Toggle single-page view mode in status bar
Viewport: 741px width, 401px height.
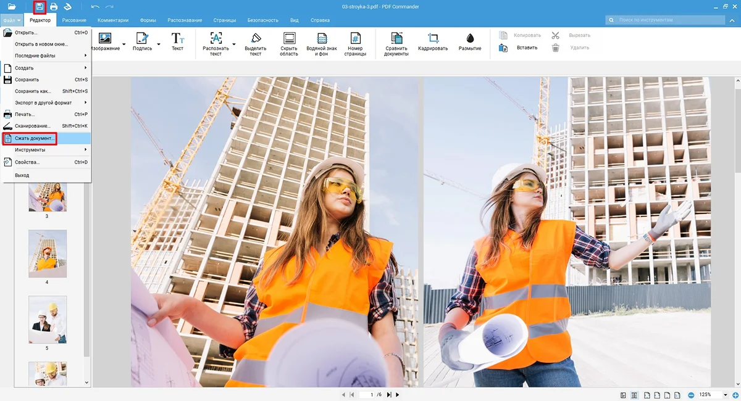tap(623, 395)
